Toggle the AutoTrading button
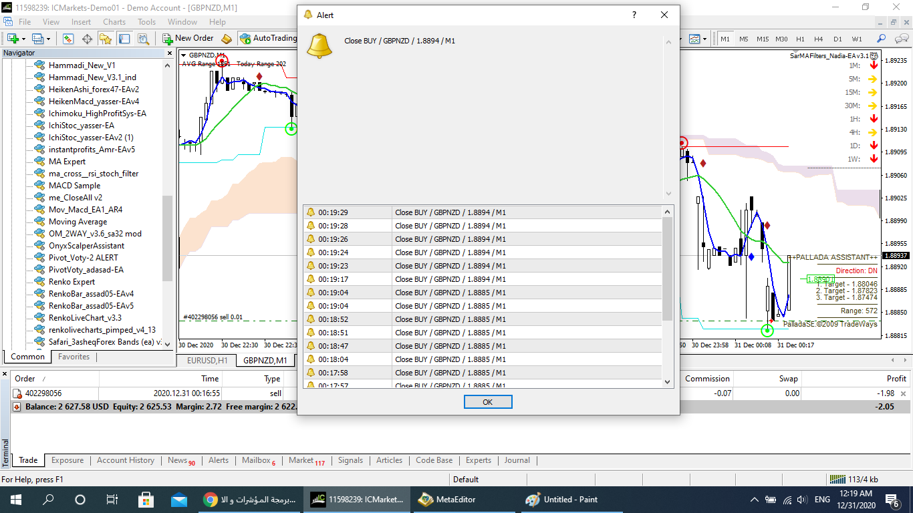913x513 pixels. coord(267,39)
